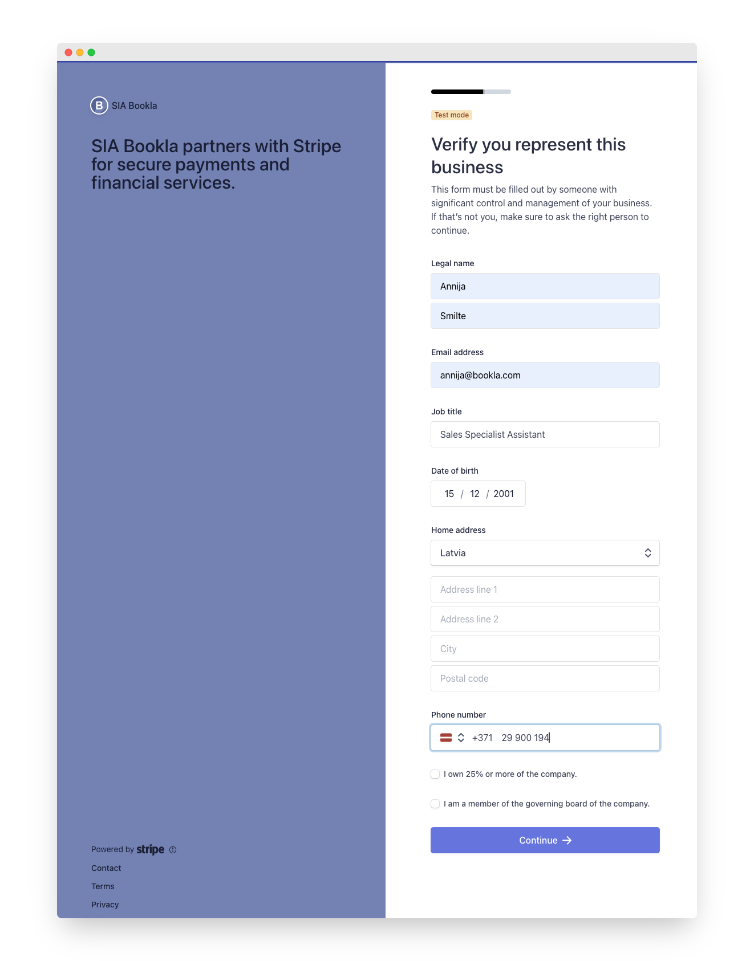Image resolution: width=754 pixels, height=961 pixels.
Task: Click the red close window button
Action: [68, 52]
